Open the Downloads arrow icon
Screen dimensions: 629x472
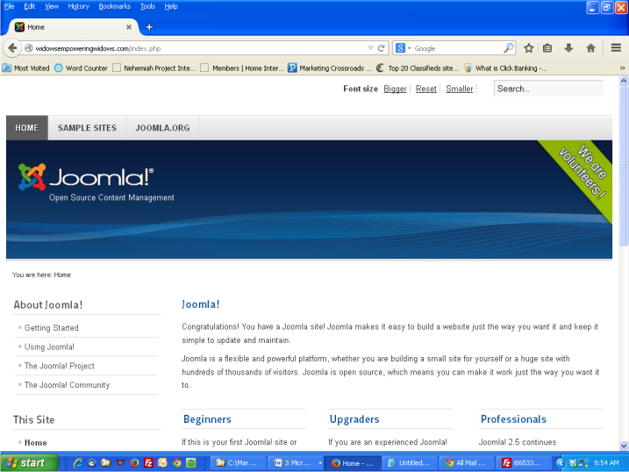click(x=568, y=48)
